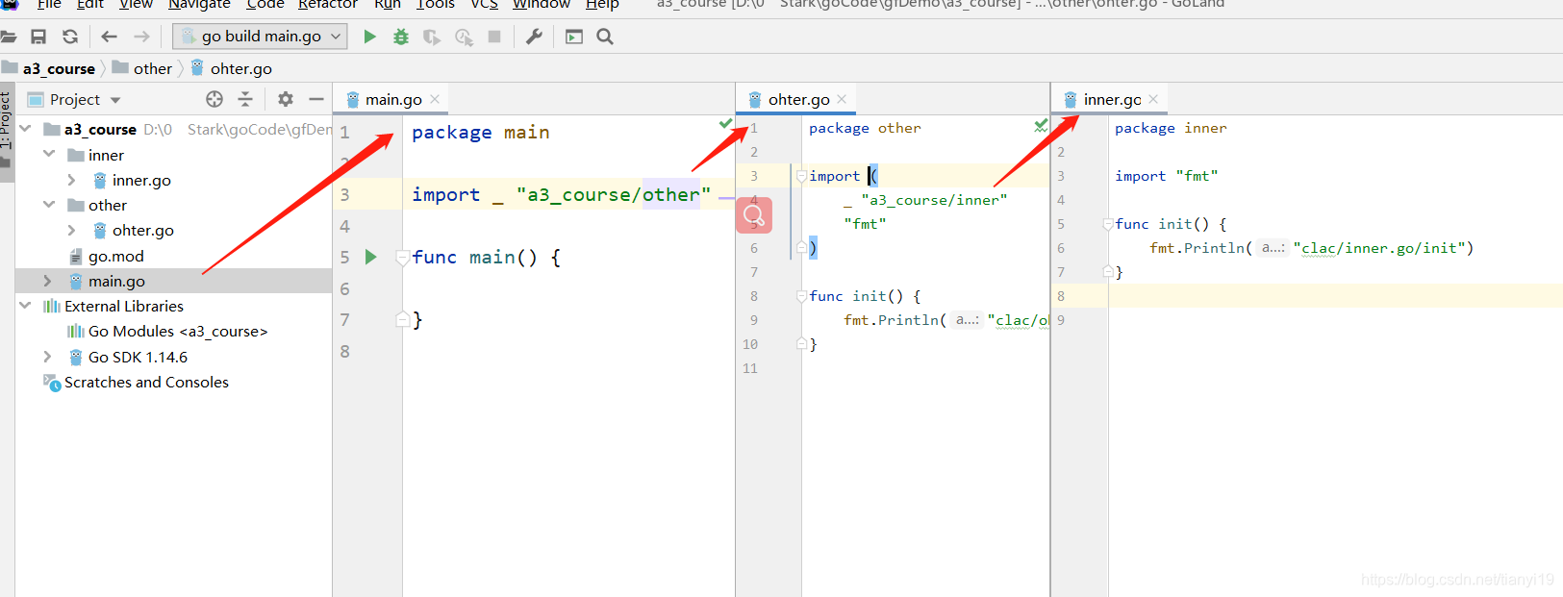Open the VCS menu
The image size is (1563, 597).
pyautogui.click(x=484, y=4)
